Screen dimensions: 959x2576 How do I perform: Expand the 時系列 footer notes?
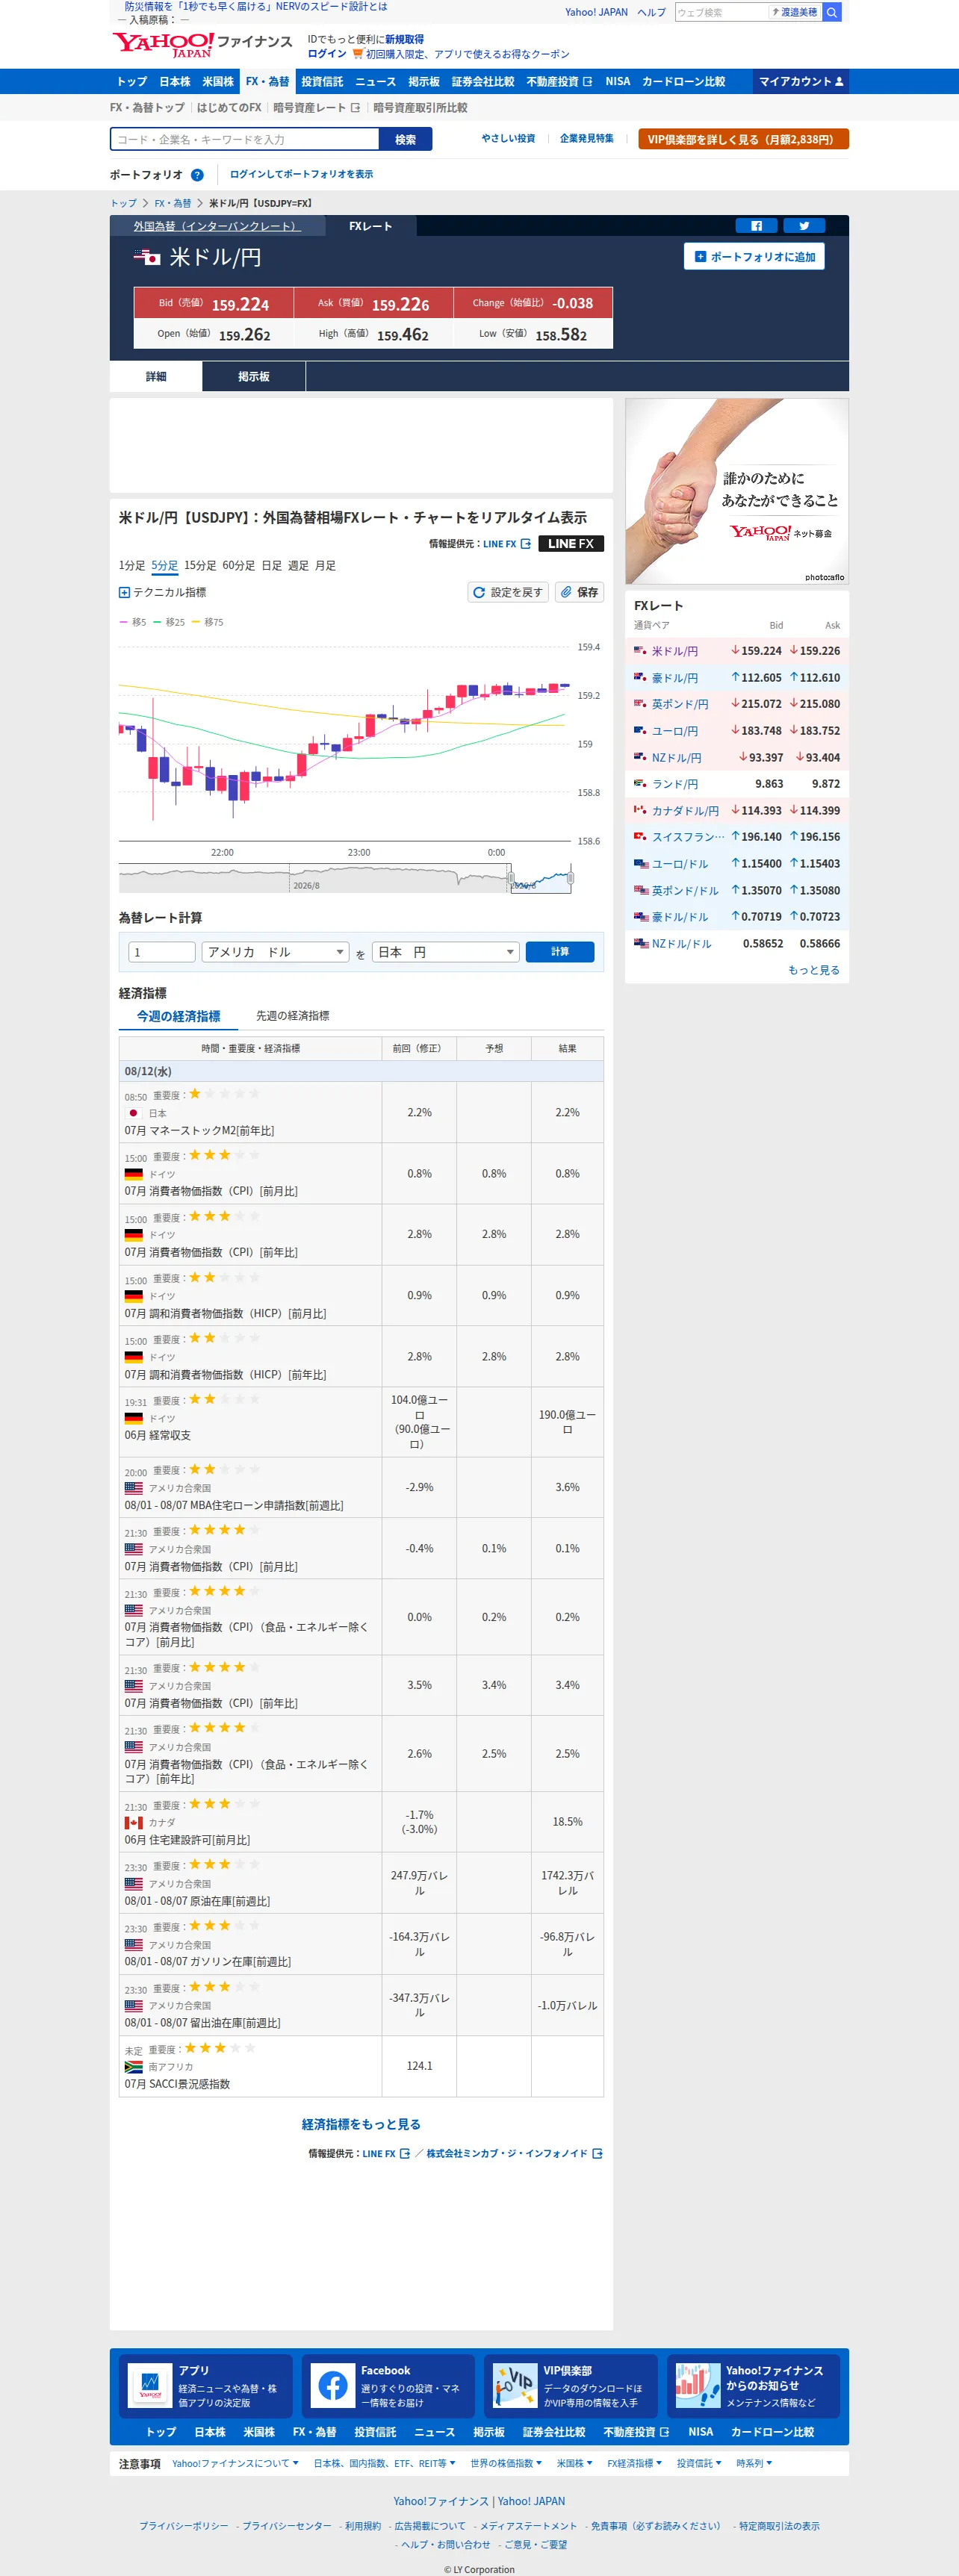point(754,2463)
